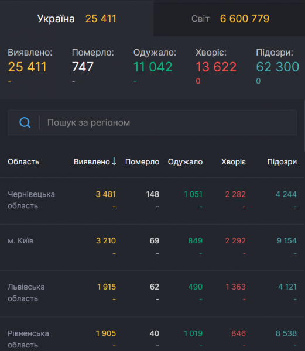305x351 pixels.
Task: Open the Львівська область row
Action: (x=152, y=294)
